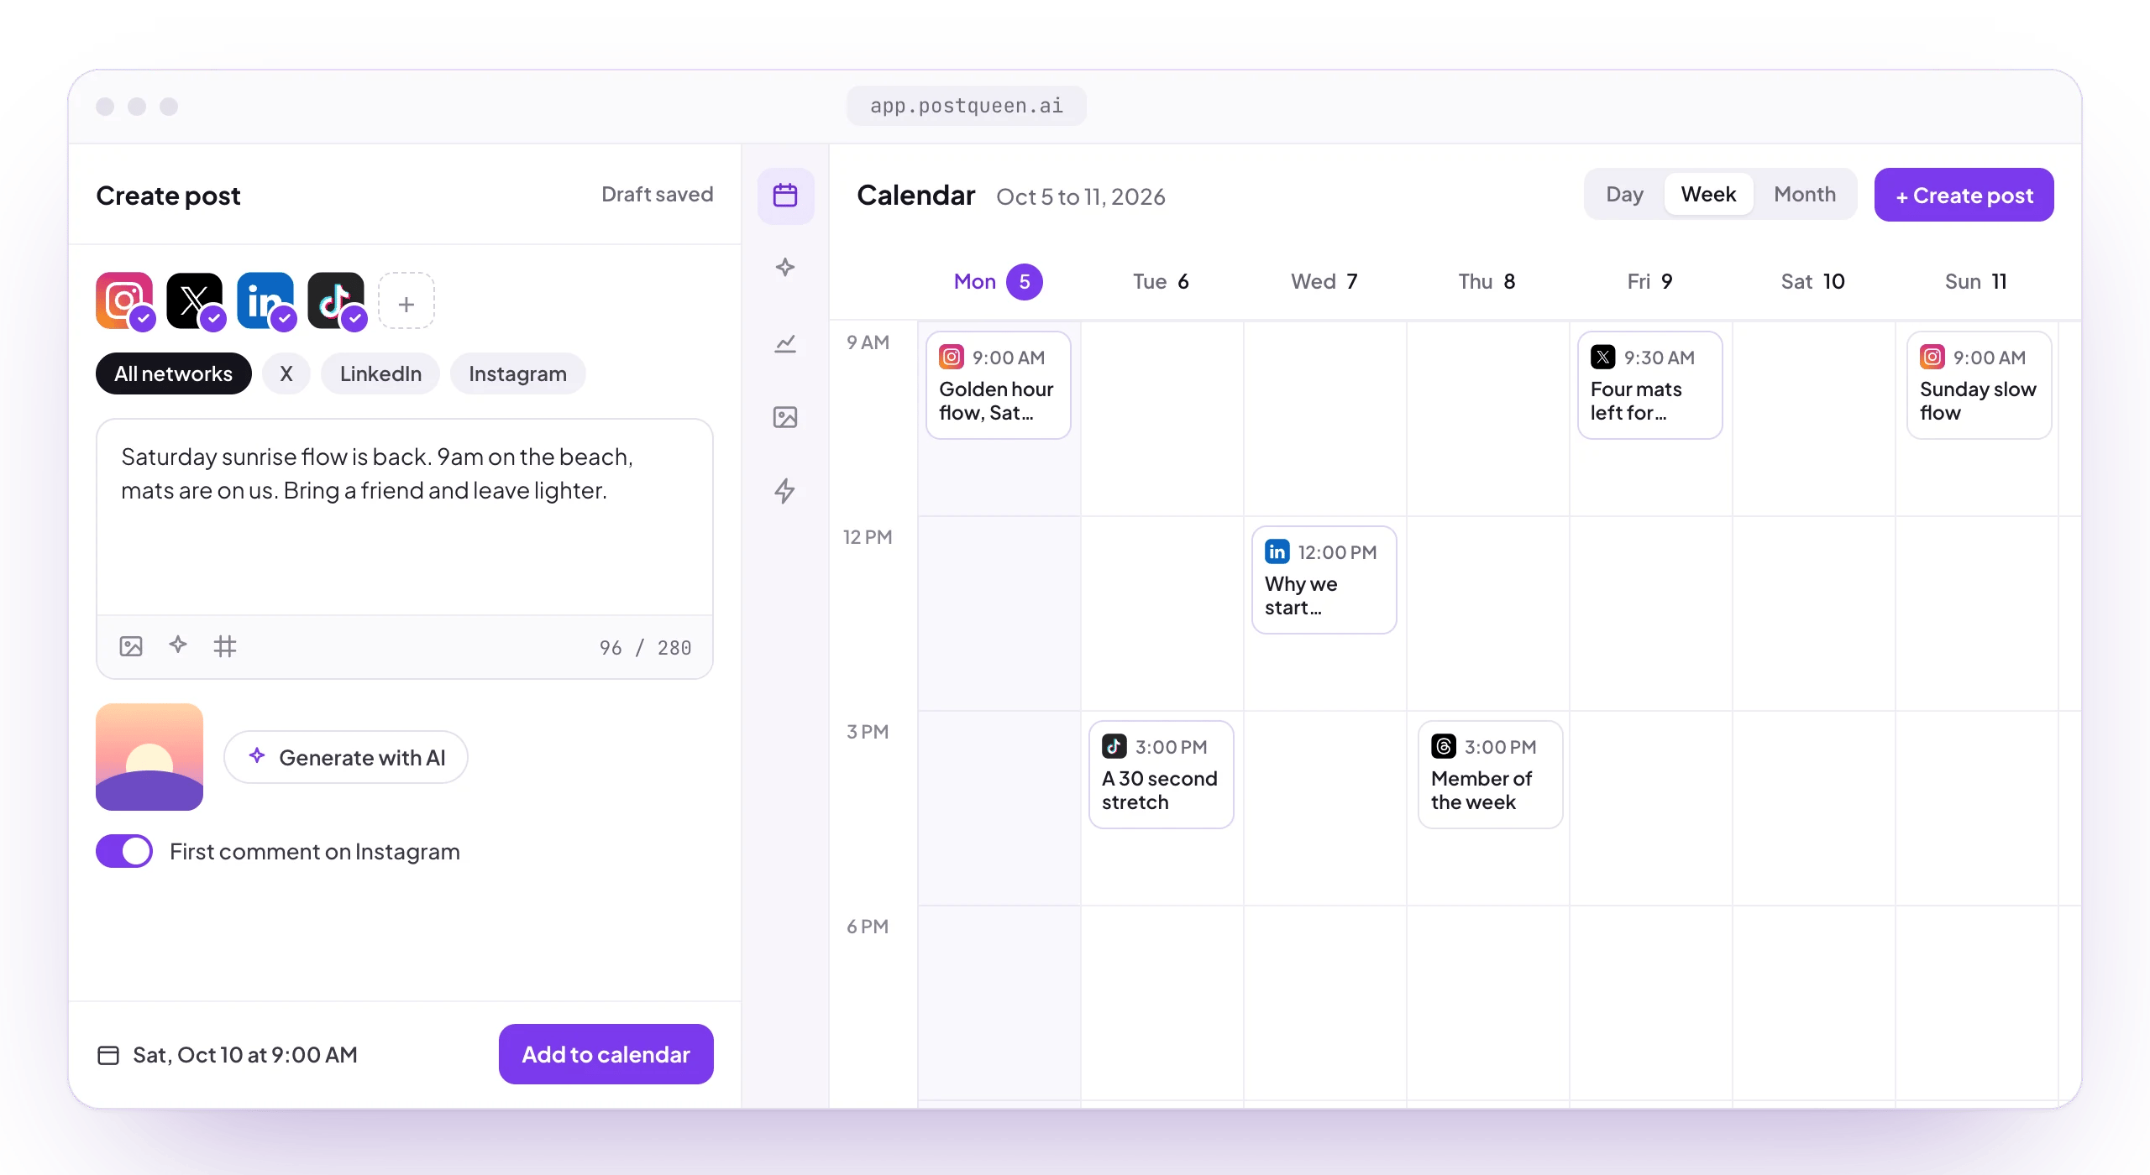Image resolution: width=2150 pixels, height=1175 pixels.
Task: Switch calendar to Day view
Action: (1624, 195)
